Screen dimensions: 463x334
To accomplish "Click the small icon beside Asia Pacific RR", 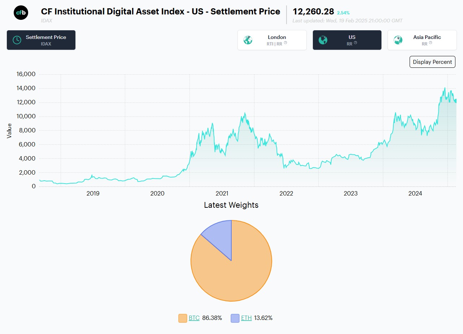I will pos(430,43).
